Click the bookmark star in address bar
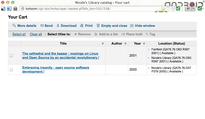Image resolution: width=205 pixels, height=119 pixels. [168, 9]
